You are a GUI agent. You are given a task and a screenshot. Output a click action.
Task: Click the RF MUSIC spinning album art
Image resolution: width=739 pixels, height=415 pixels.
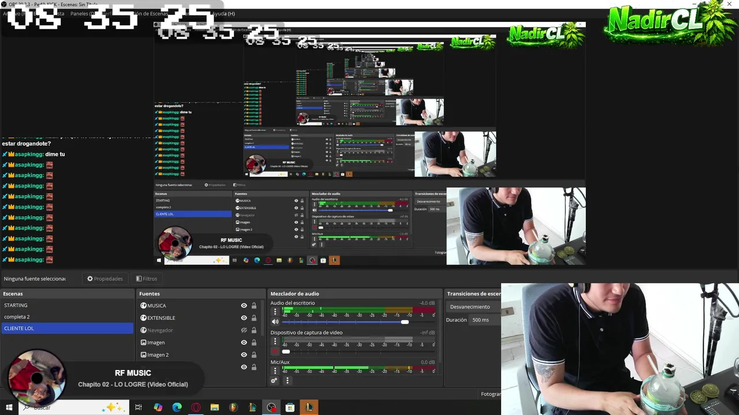coord(36,378)
